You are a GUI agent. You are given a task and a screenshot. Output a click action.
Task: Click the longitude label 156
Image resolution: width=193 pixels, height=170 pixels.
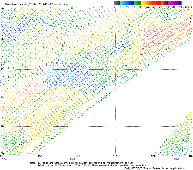click(x=78, y=156)
